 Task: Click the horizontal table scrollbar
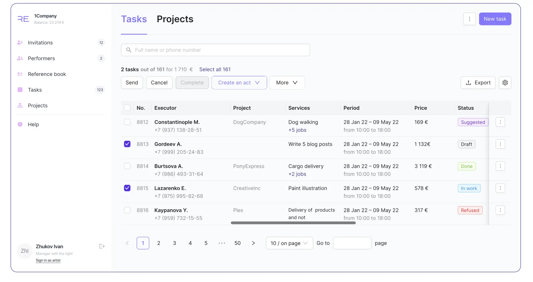click(293, 223)
